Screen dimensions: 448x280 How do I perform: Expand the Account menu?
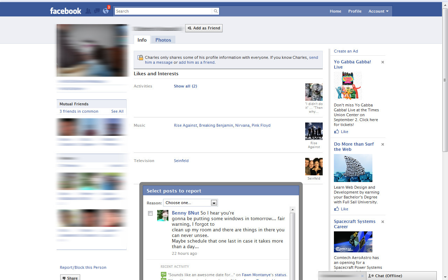(x=378, y=11)
